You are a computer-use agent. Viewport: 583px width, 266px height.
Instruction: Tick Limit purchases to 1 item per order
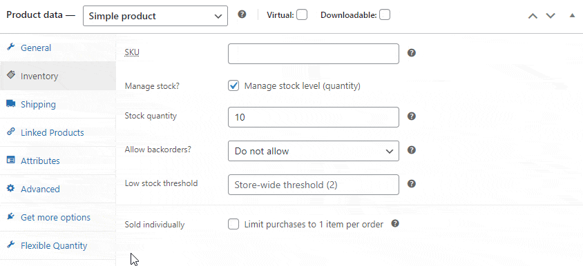pyautogui.click(x=233, y=224)
